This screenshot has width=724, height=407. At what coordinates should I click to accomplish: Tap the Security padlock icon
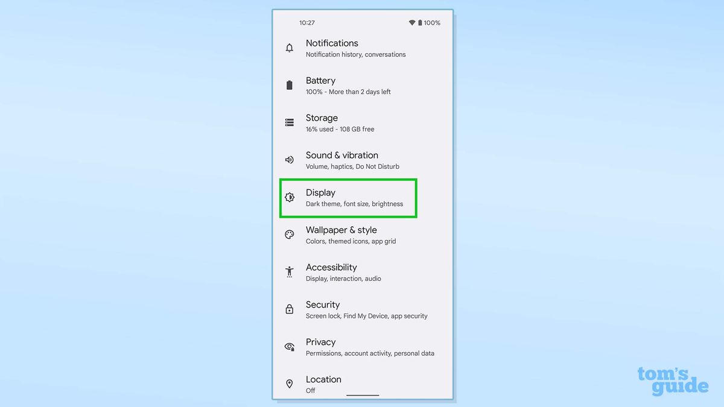(289, 309)
